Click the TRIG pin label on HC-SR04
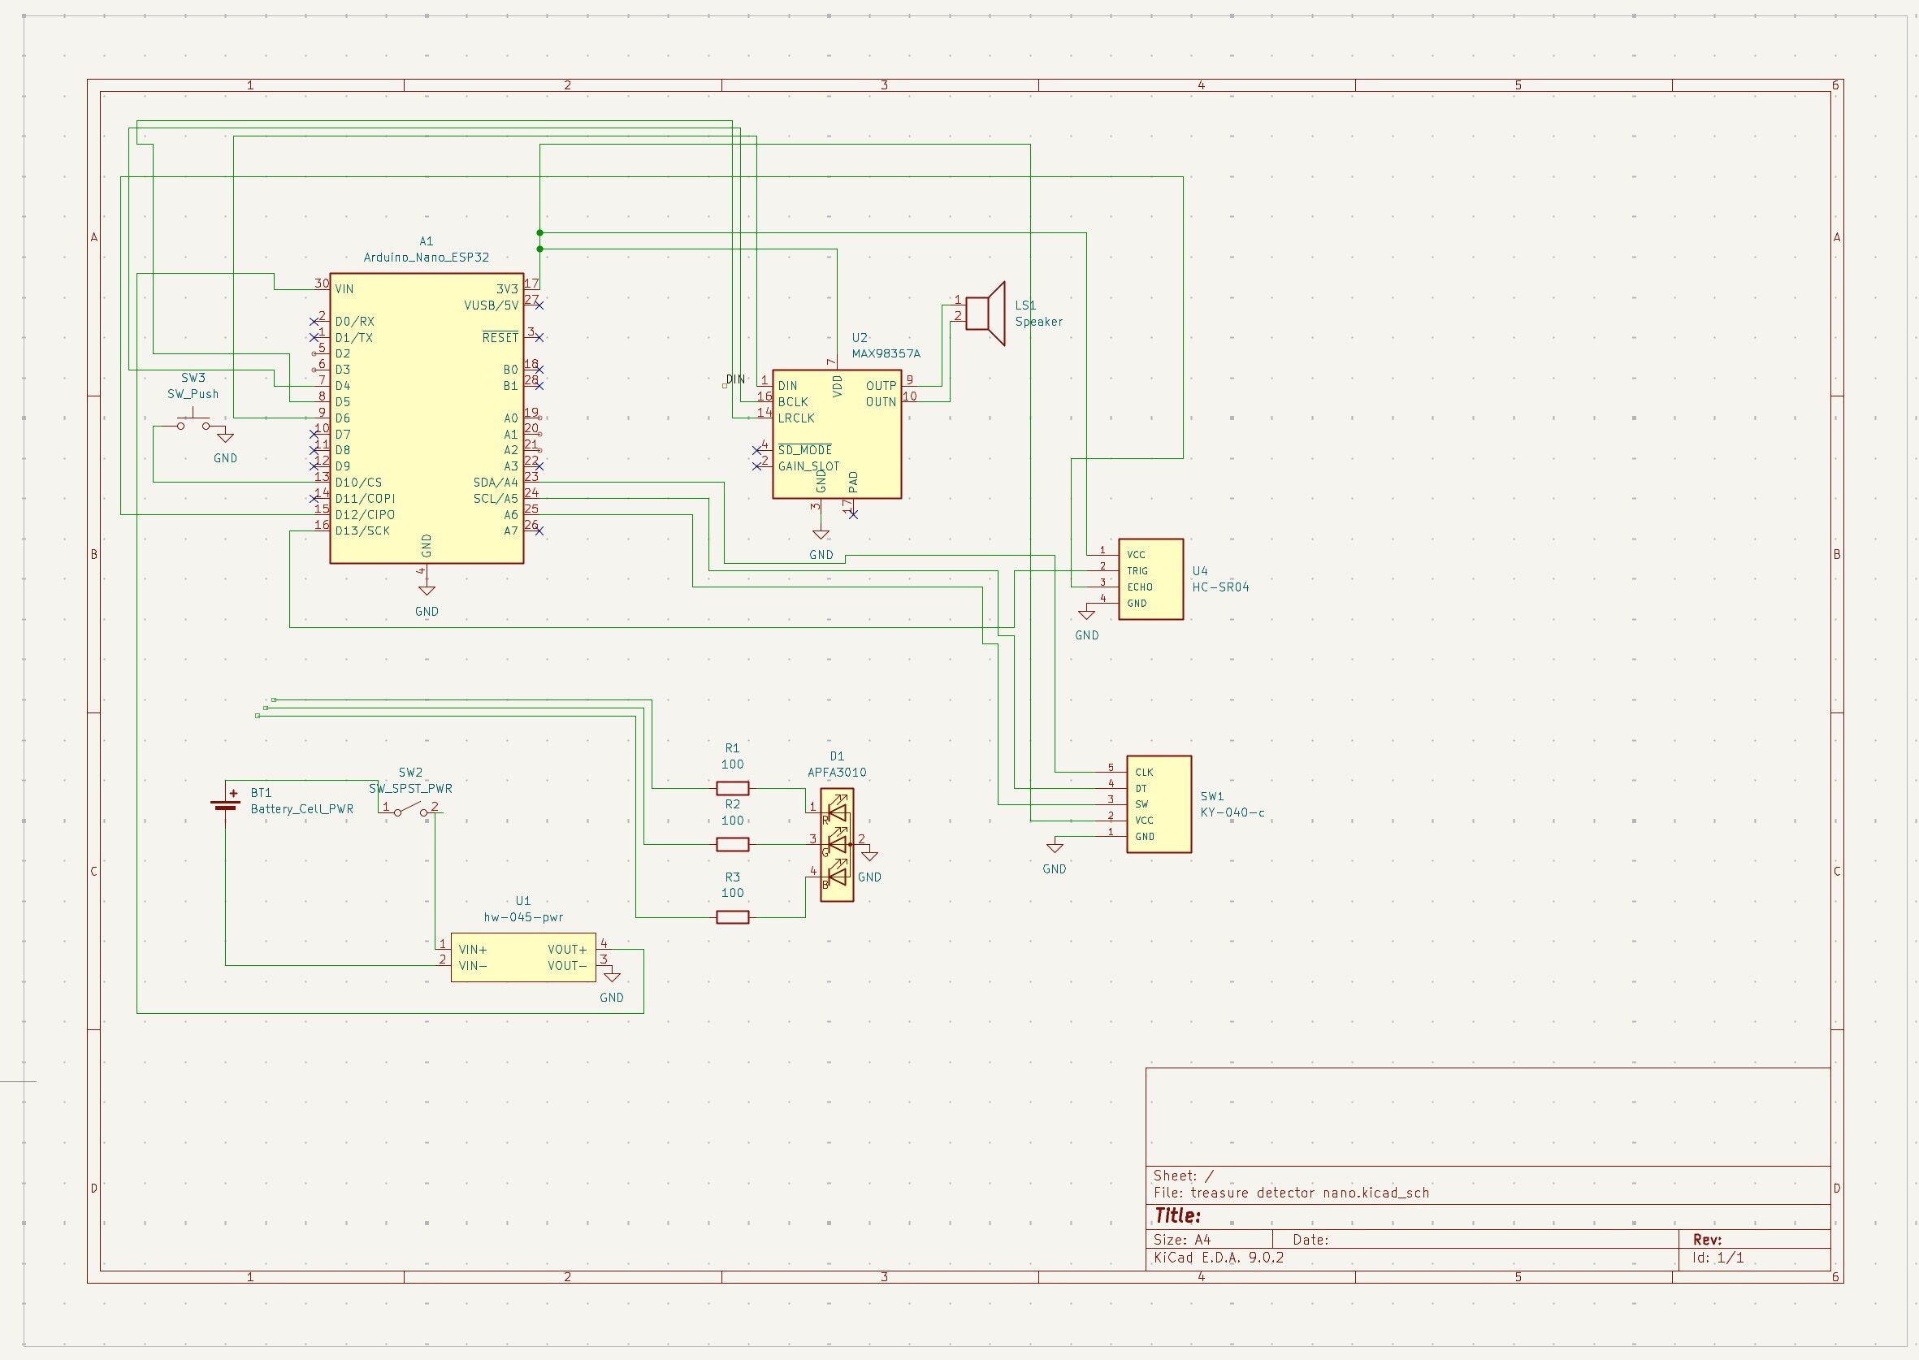This screenshot has width=1919, height=1360. click(1137, 571)
